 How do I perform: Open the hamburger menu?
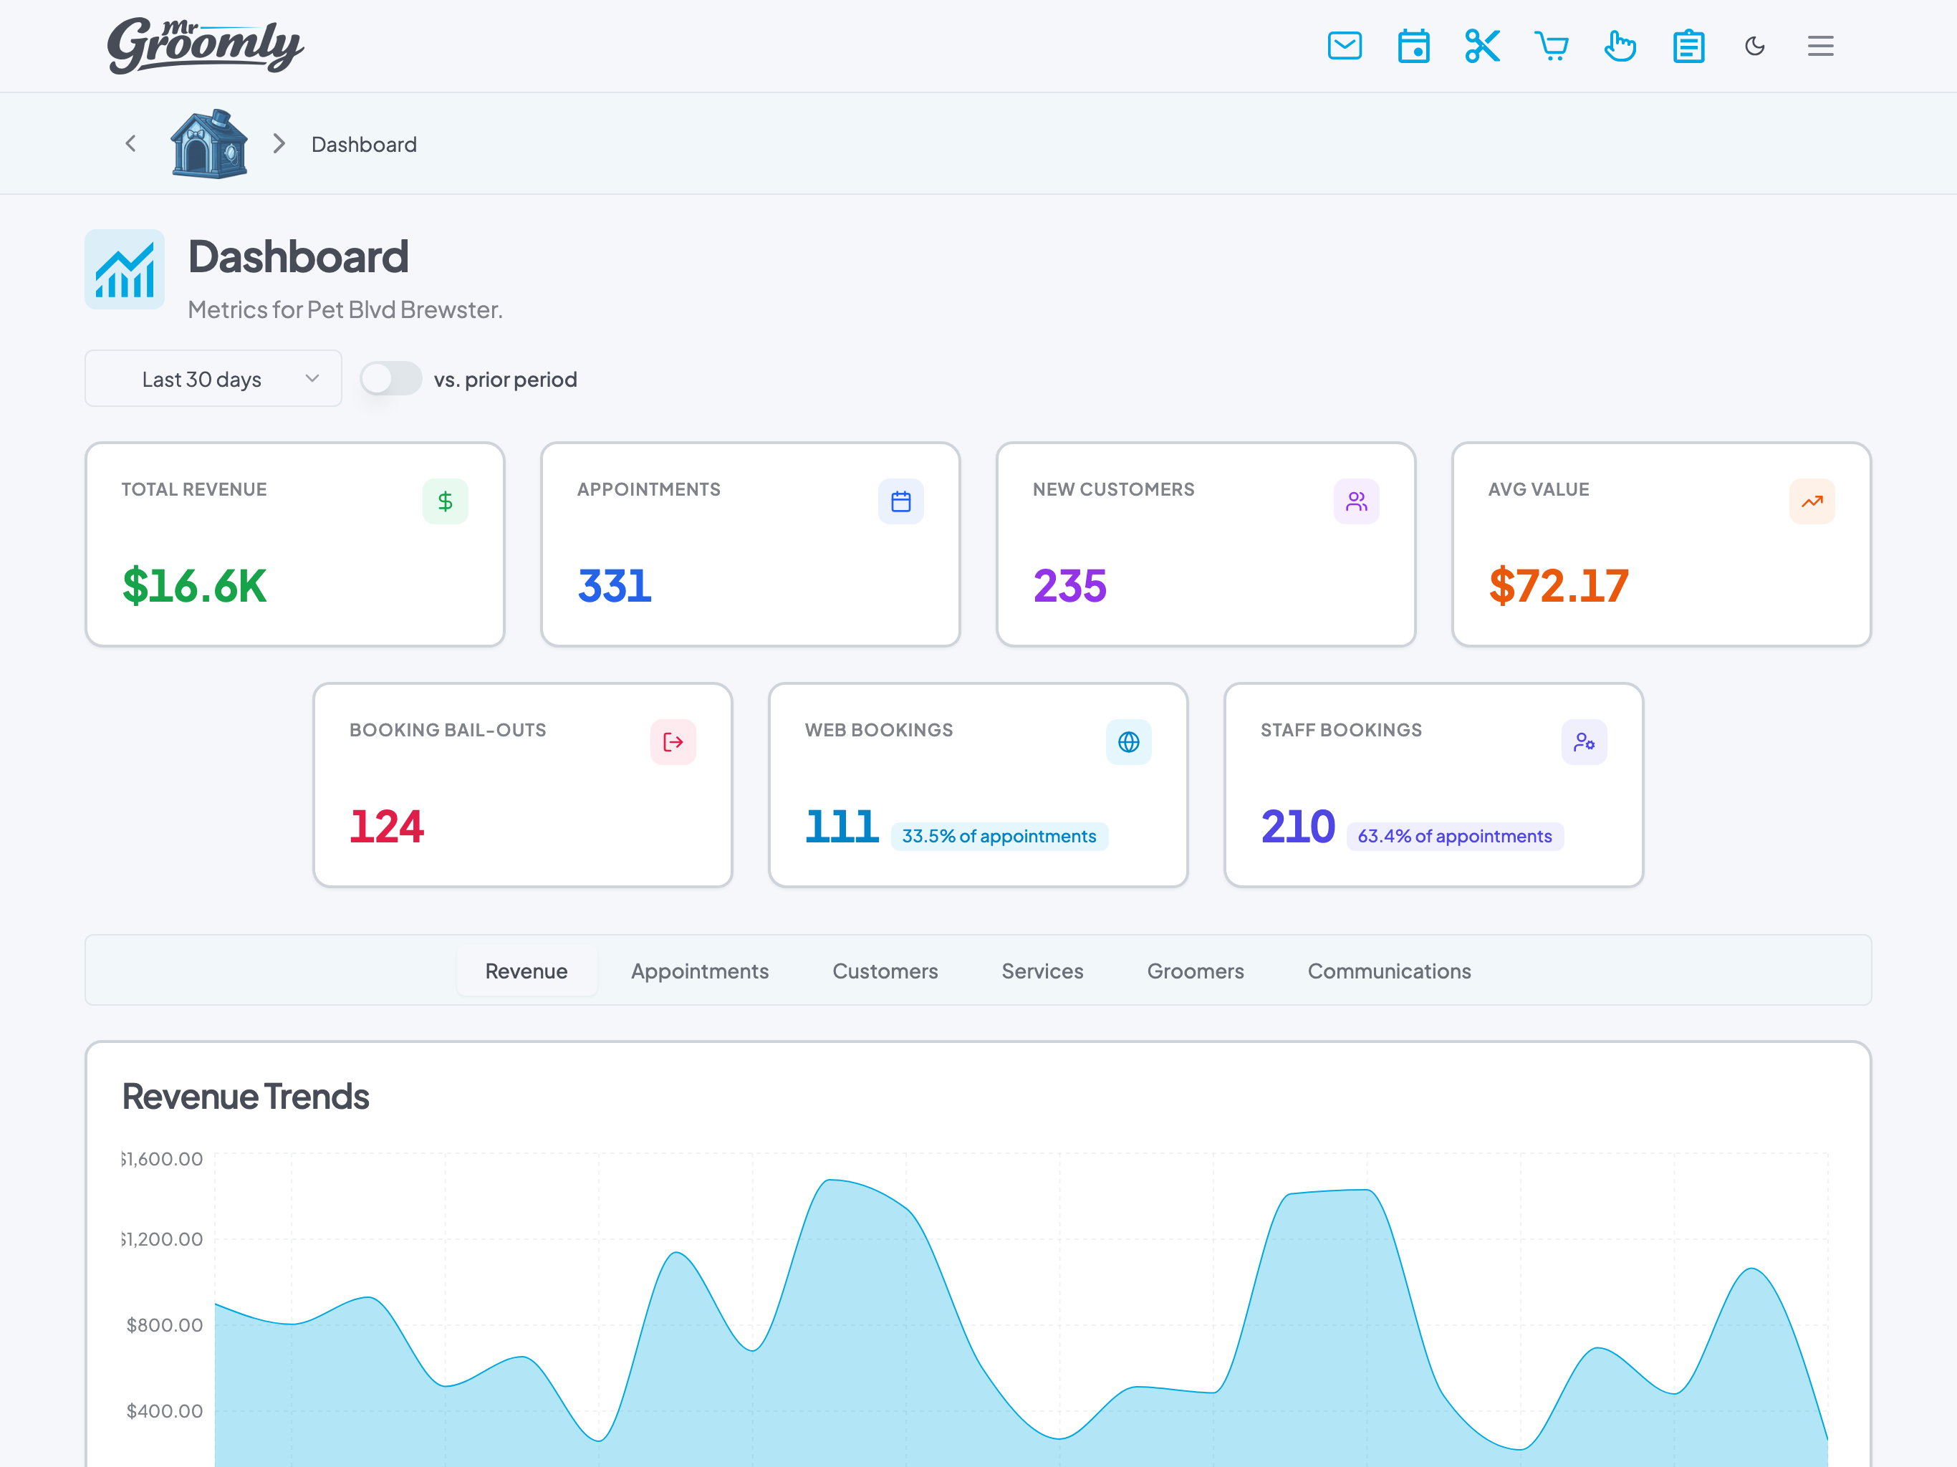tap(1821, 46)
